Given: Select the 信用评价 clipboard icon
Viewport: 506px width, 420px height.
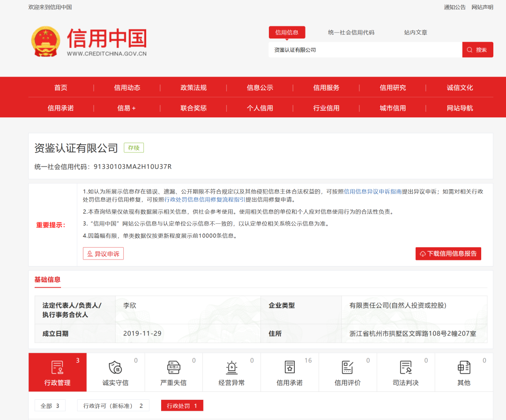Looking at the screenshot, I should click(x=348, y=366).
